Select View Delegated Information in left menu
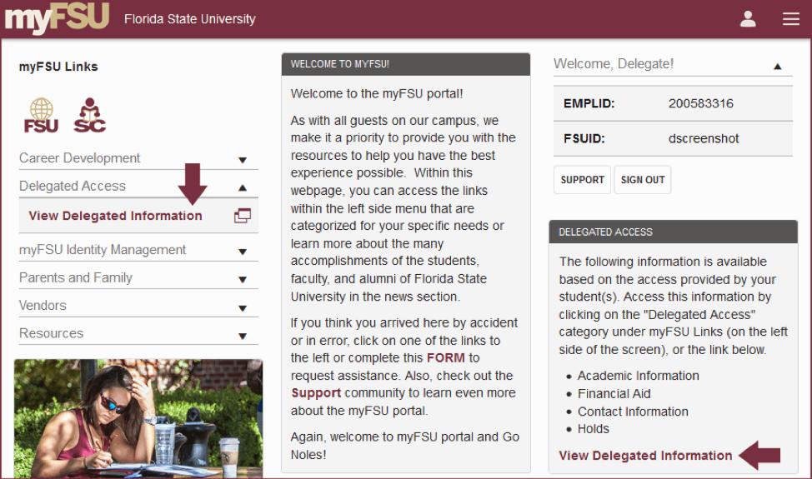The height and width of the screenshot is (479, 812). (115, 216)
